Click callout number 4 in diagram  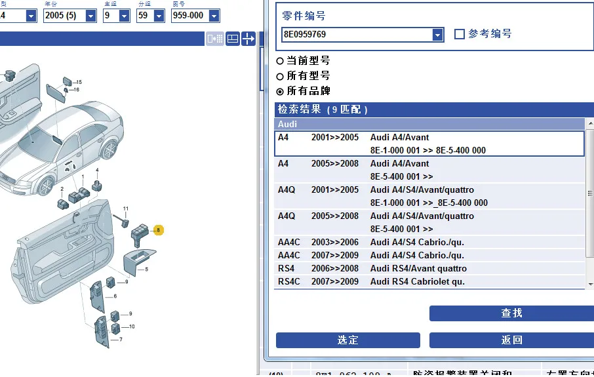click(97, 170)
